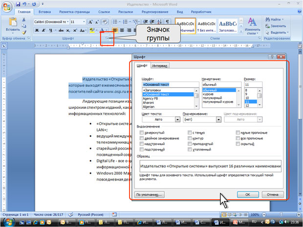Screen dimensions: 303x227
Task: Click the bulleted list icon
Action: [x=115, y=21]
